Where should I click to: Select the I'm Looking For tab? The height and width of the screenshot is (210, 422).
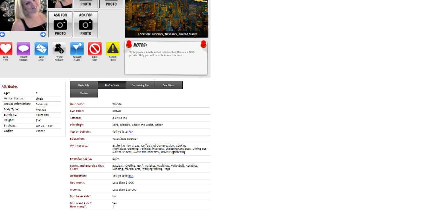(x=140, y=85)
